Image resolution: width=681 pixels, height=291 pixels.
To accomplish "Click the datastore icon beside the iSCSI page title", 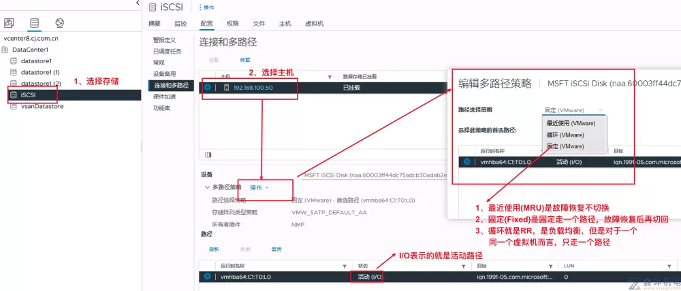I will [x=153, y=7].
